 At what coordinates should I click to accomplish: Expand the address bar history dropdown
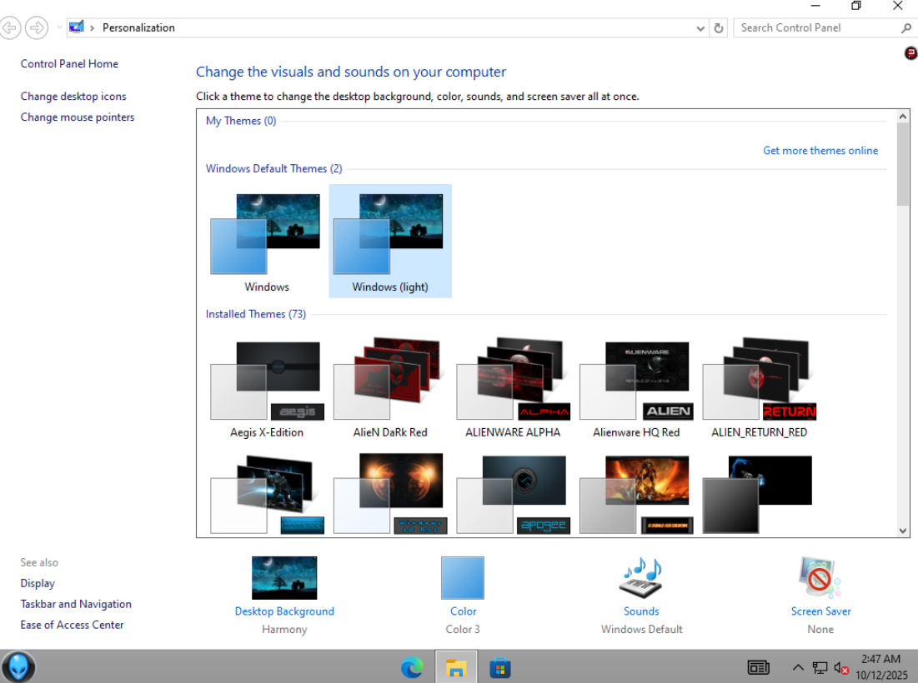[x=700, y=27]
